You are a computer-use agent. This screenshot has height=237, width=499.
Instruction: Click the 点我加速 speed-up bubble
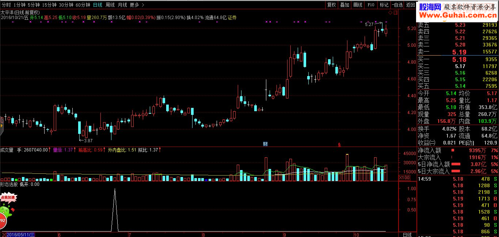8,197
